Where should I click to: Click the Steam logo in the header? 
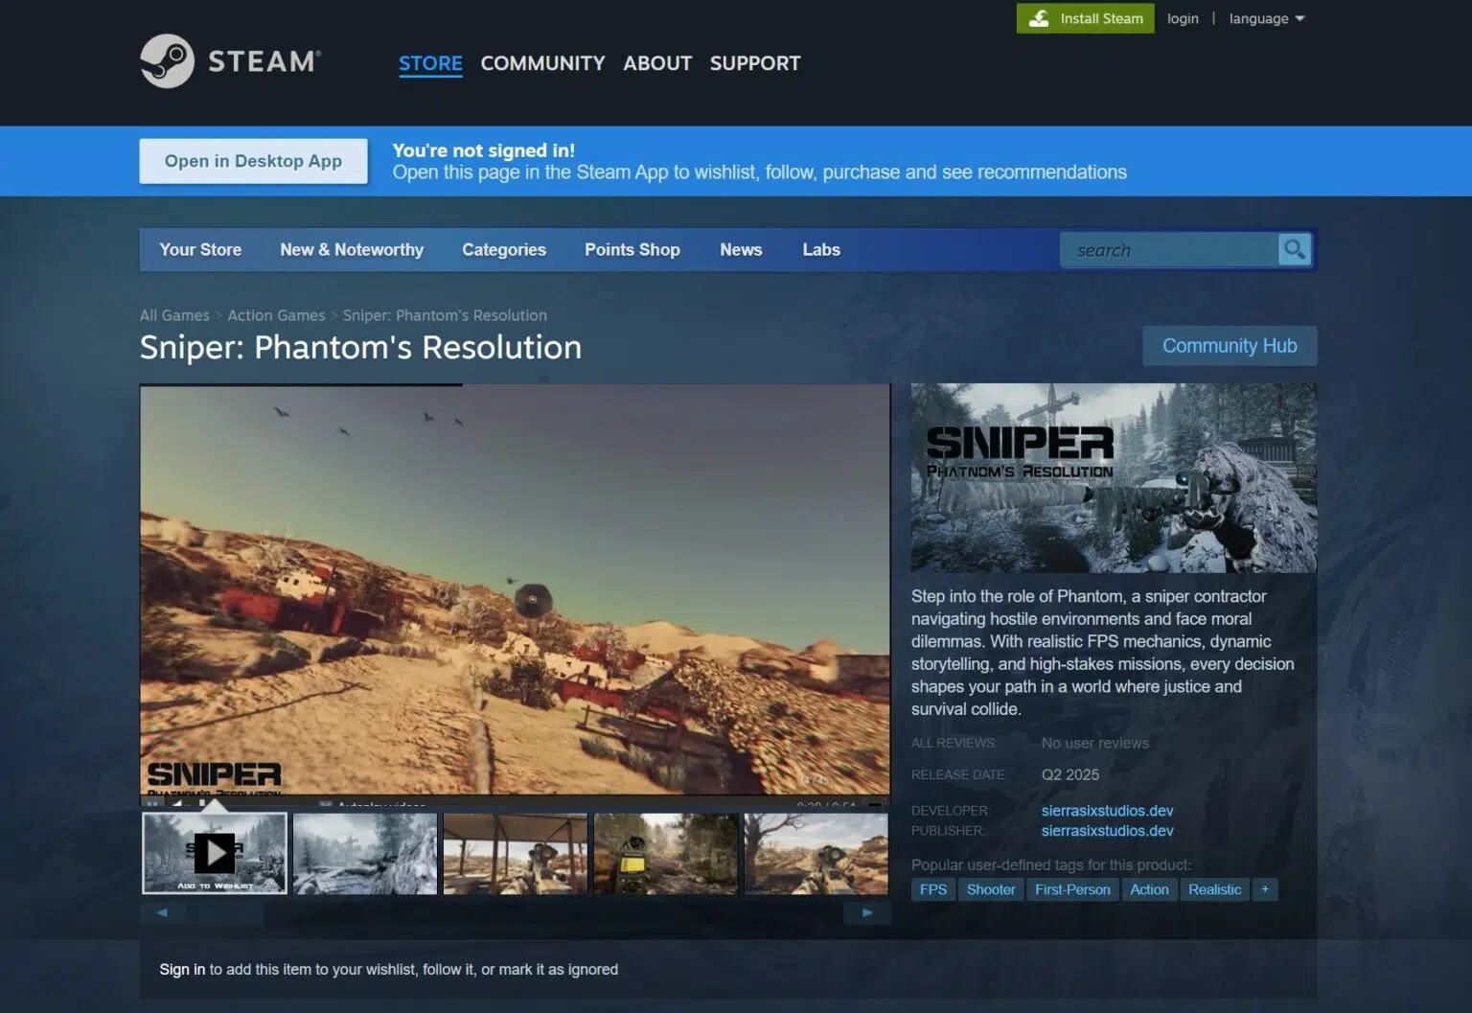coord(230,61)
